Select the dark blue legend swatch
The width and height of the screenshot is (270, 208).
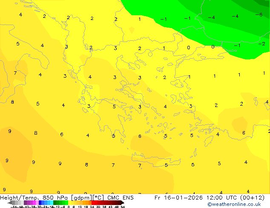pyautogui.click(x=40, y=202)
